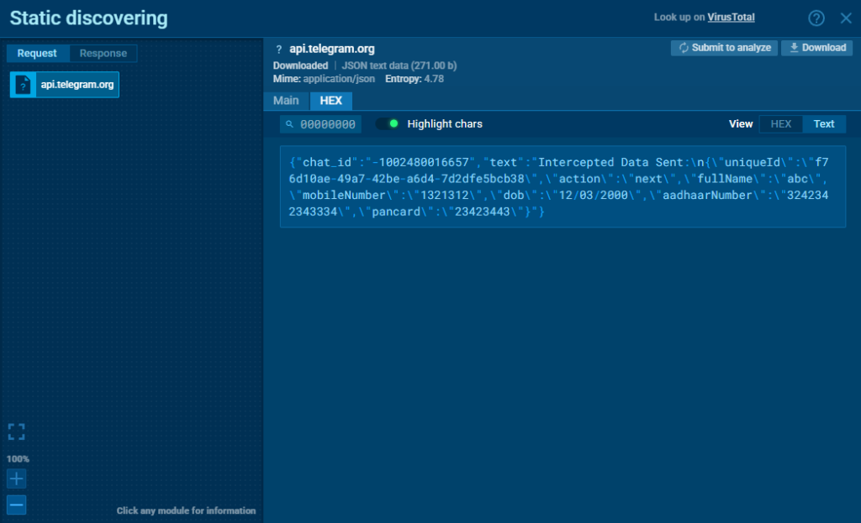Screen dimensions: 861x523
Task: Zoom out using the minus icon
Action: [16, 505]
